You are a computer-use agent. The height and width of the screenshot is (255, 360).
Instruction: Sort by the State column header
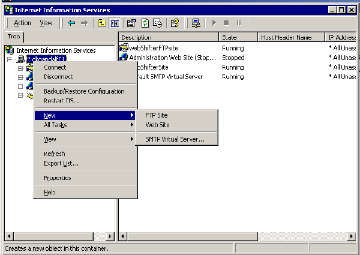[x=238, y=37]
